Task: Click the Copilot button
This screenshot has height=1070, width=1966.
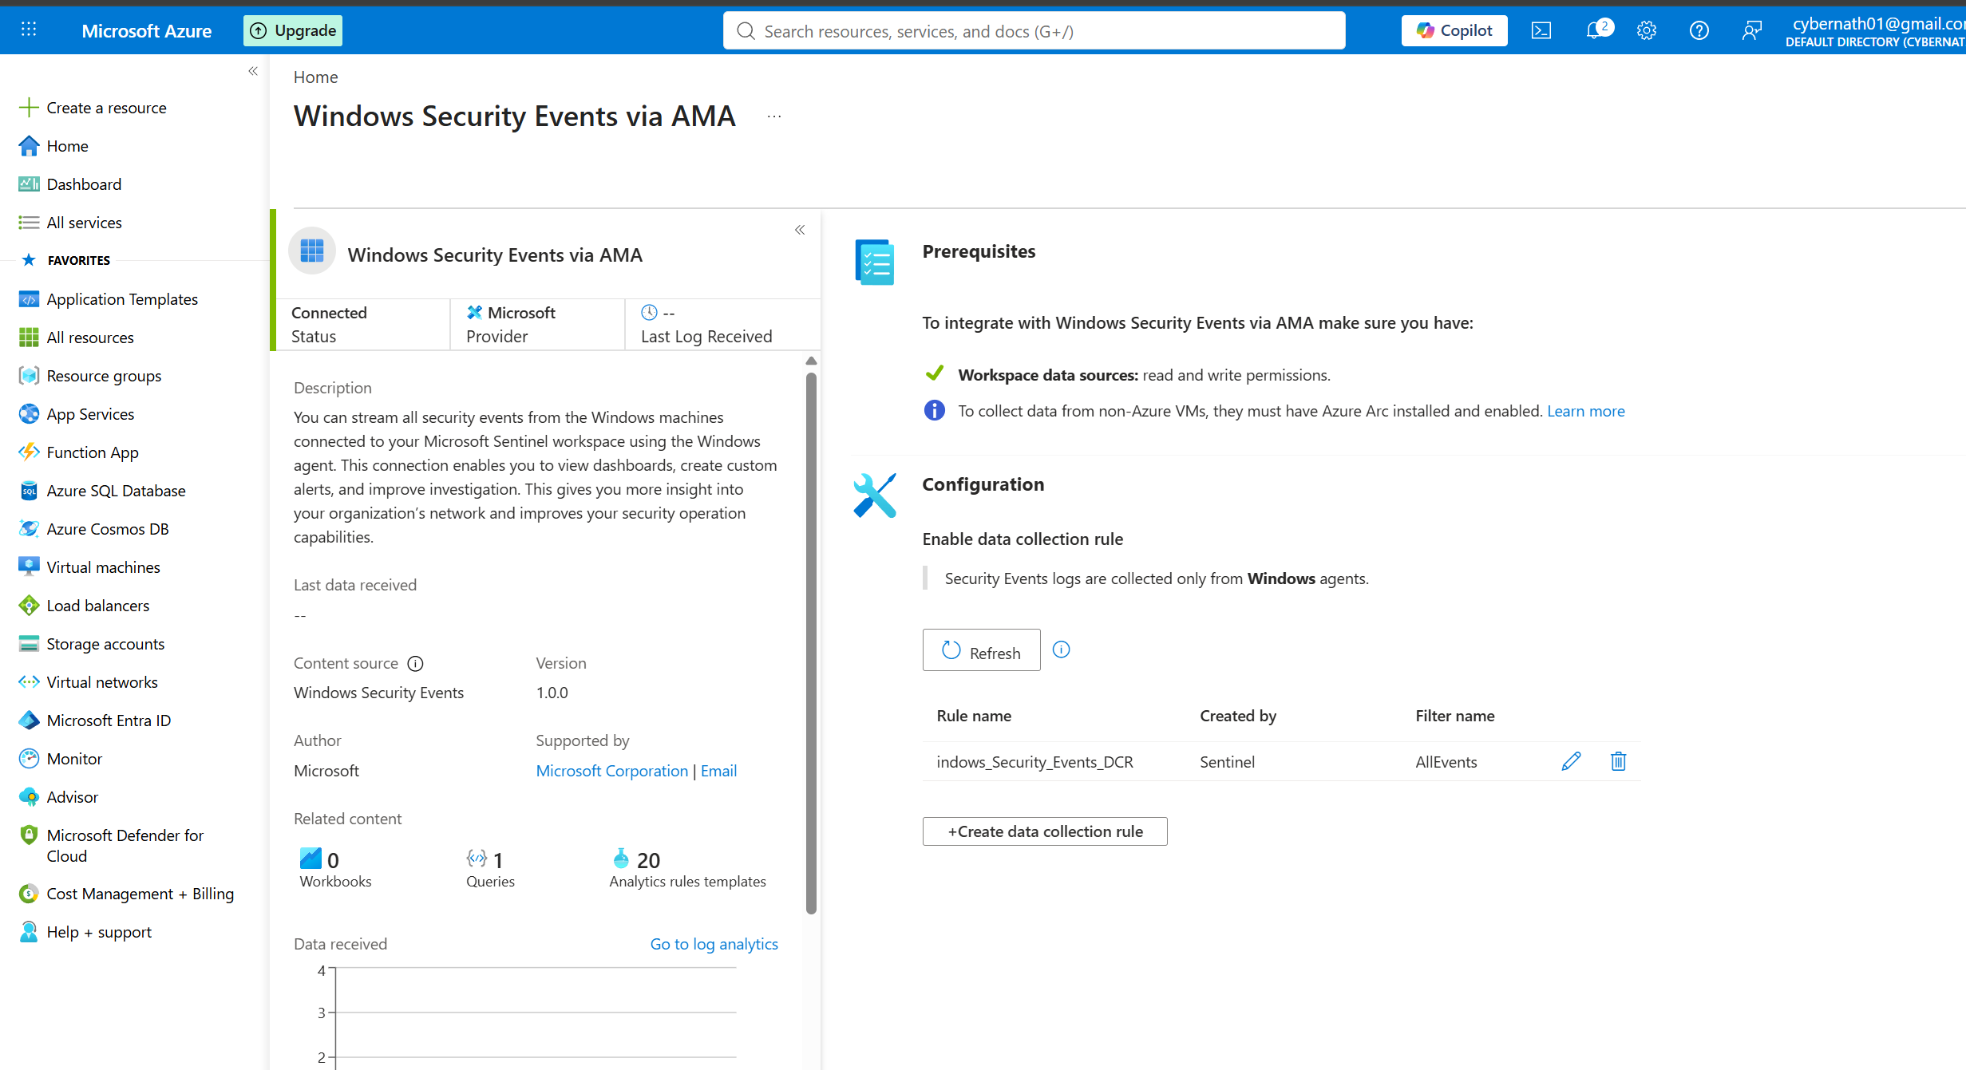Action: click(x=1454, y=30)
